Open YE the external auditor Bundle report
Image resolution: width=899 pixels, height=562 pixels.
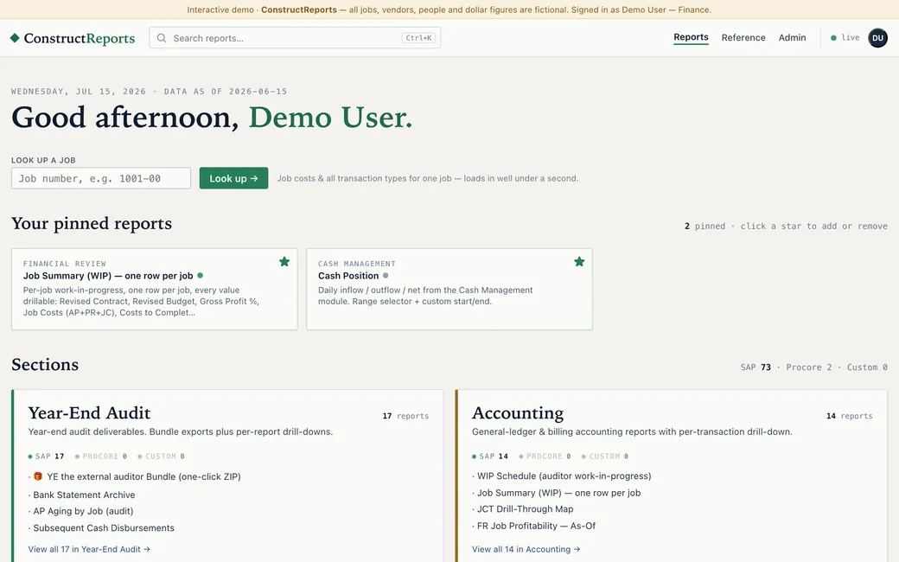pyautogui.click(x=143, y=476)
